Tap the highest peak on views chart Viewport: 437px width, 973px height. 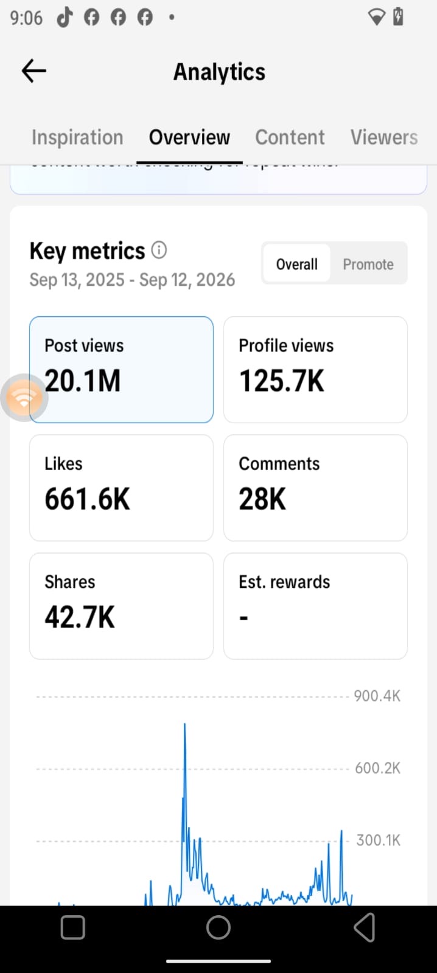pyautogui.click(x=184, y=725)
